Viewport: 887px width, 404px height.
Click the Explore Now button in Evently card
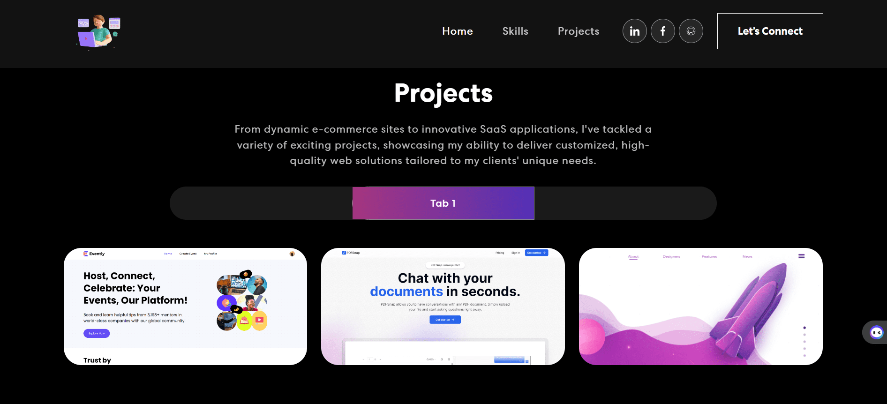pyautogui.click(x=97, y=333)
